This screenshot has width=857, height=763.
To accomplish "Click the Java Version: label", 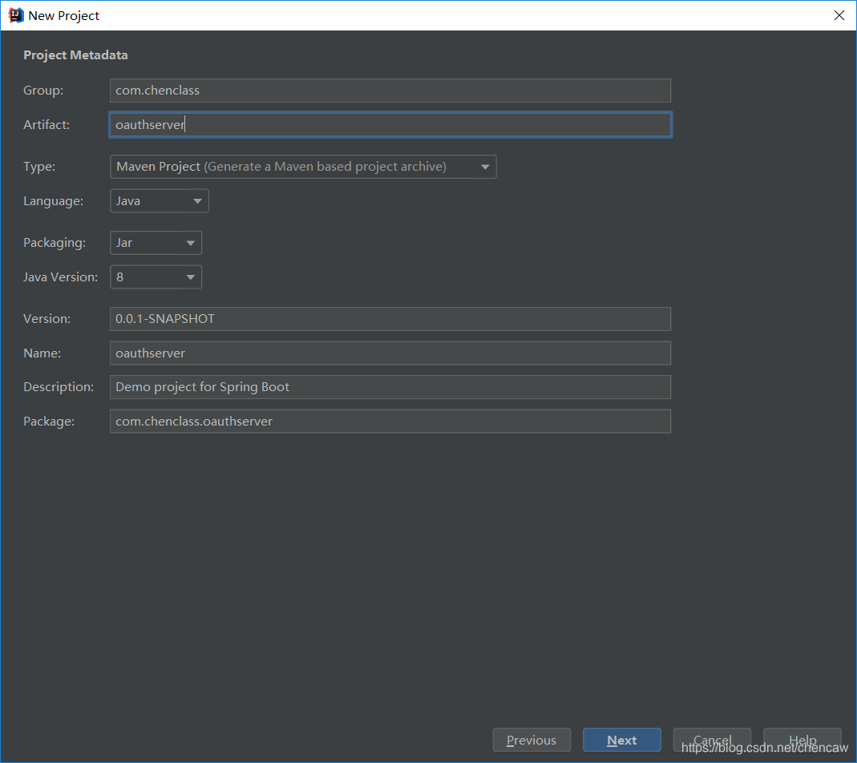I will pos(61,277).
